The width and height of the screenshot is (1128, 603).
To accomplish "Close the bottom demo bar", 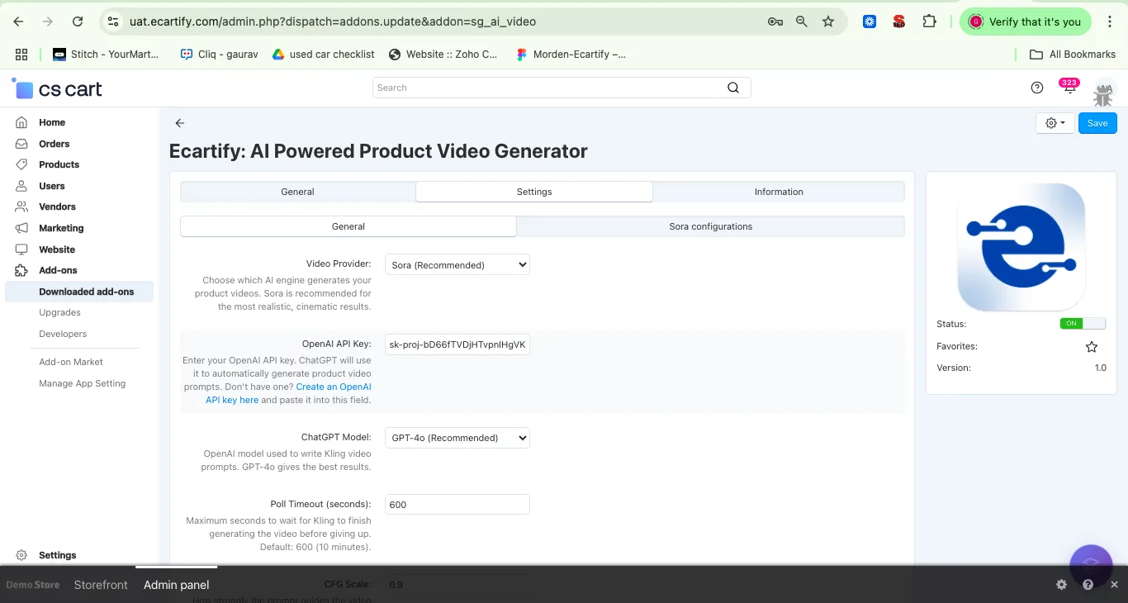I will point(1114,585).
